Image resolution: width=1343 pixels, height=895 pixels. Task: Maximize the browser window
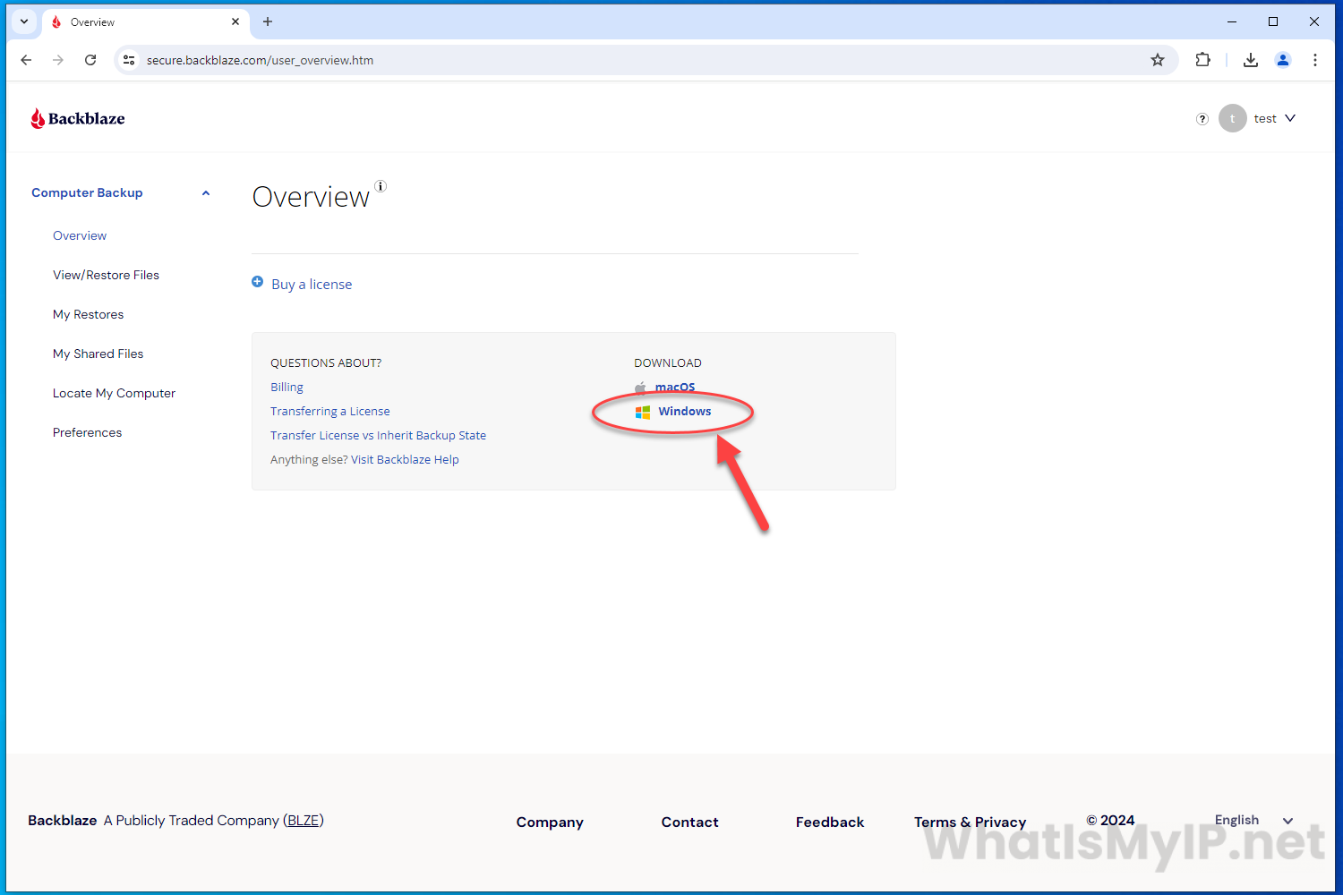coord(1273,21)
